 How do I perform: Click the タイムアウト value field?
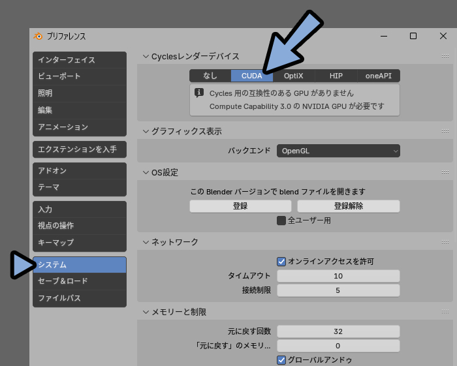pyautogui.click(x=338, y=276)
